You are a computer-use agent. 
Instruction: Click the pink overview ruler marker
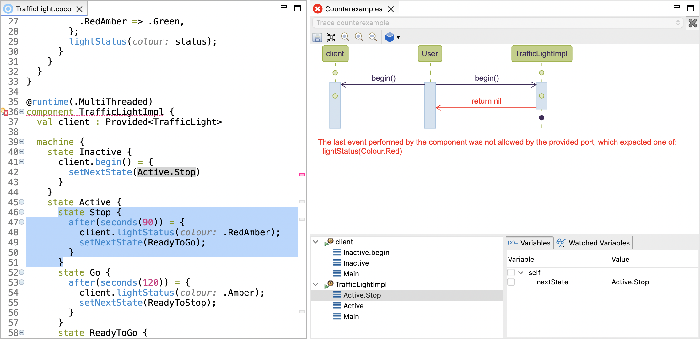coord(302,175)
